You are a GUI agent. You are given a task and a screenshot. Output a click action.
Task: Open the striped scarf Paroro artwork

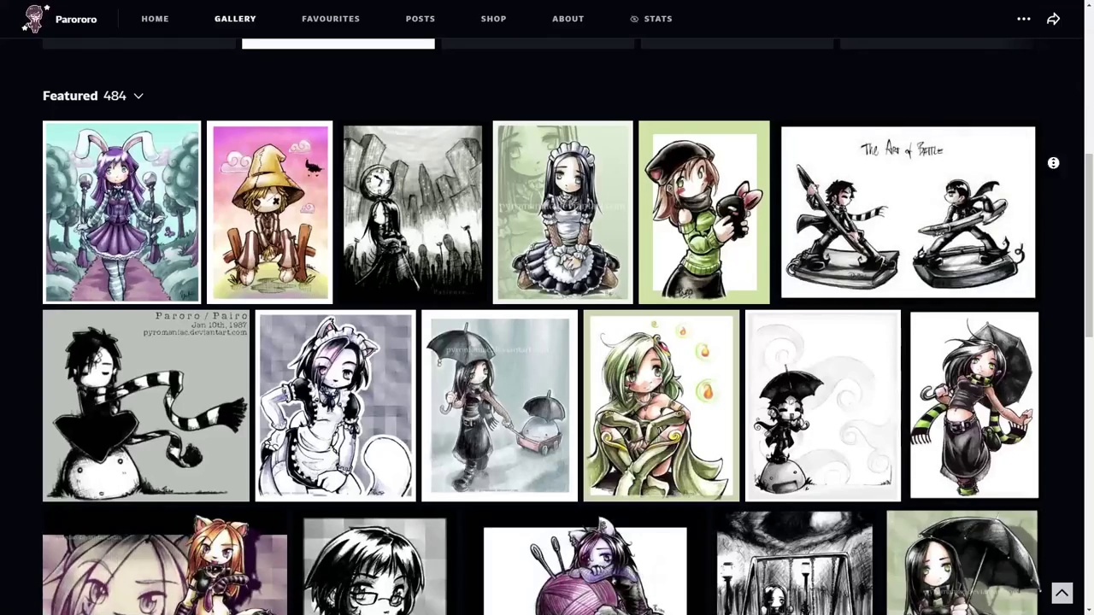point(145,406)
